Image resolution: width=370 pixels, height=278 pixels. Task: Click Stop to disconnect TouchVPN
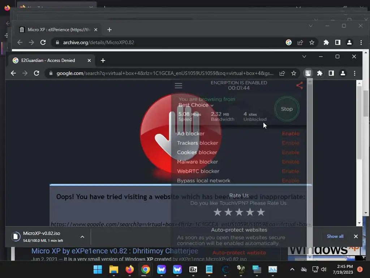point(287,109)
